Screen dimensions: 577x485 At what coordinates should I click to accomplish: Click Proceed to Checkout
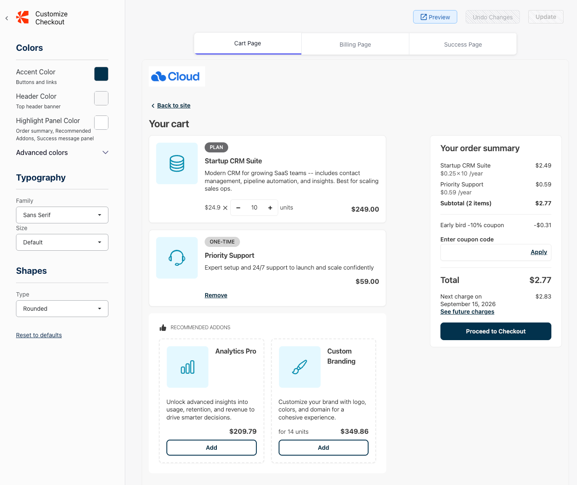click(495, 331)
